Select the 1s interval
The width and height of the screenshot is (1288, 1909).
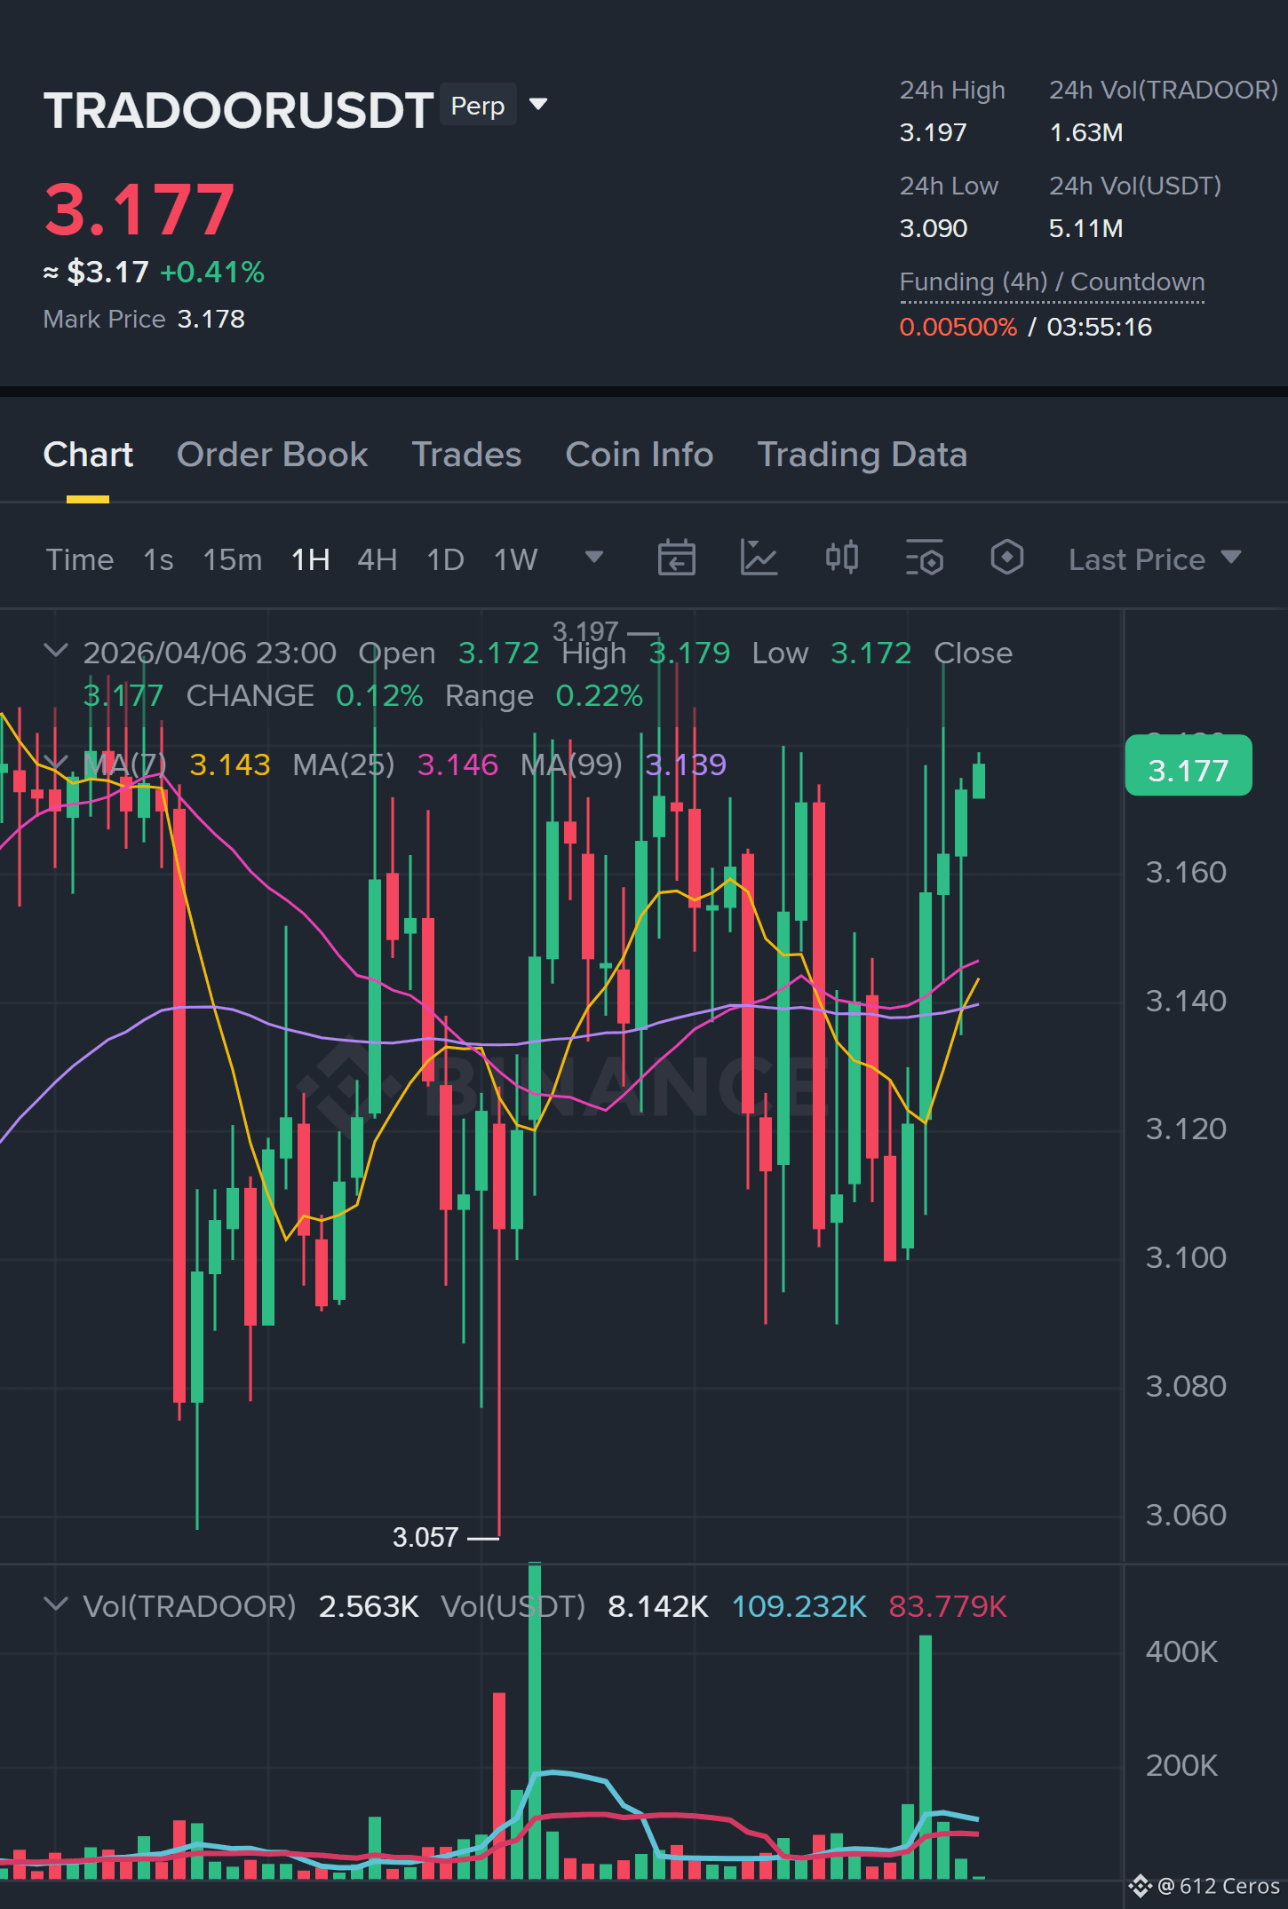click(158, 559)
